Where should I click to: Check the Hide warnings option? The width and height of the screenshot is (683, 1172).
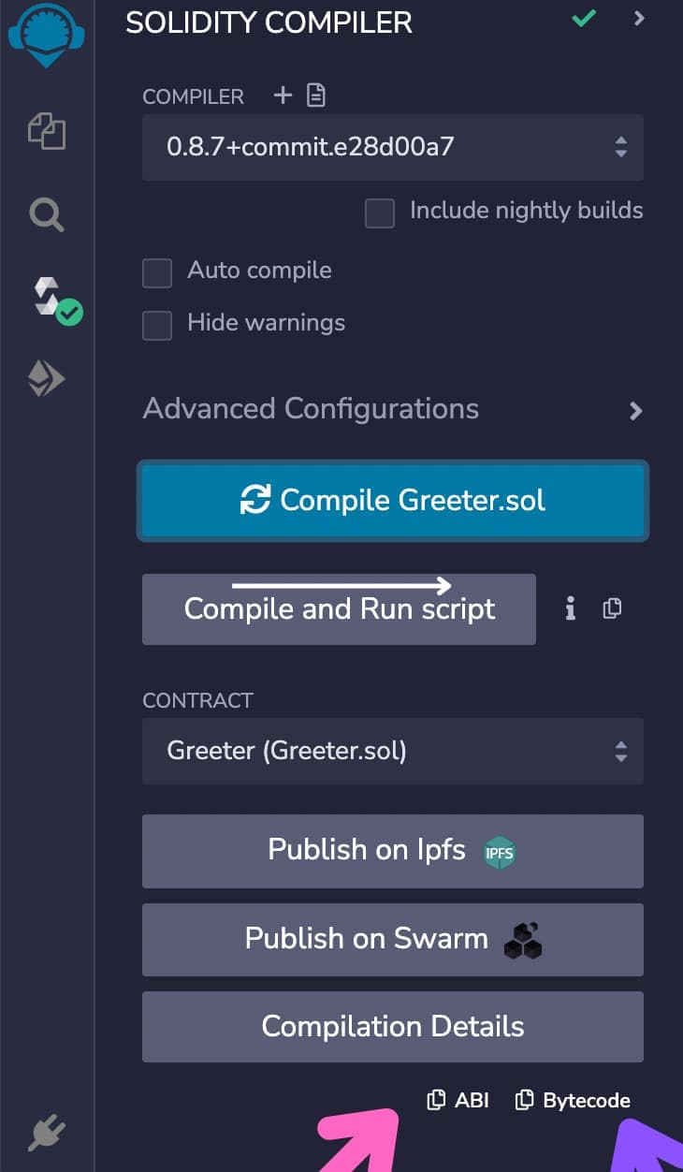click(156, 326)
